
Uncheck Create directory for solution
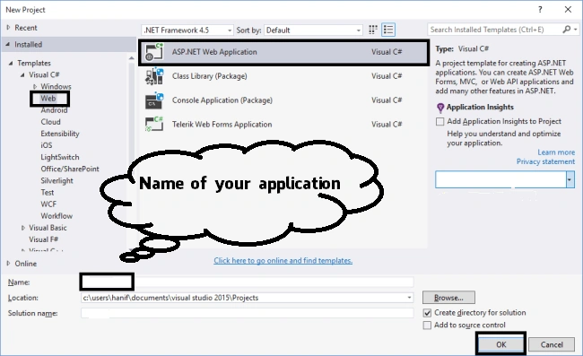pos(427,313)
